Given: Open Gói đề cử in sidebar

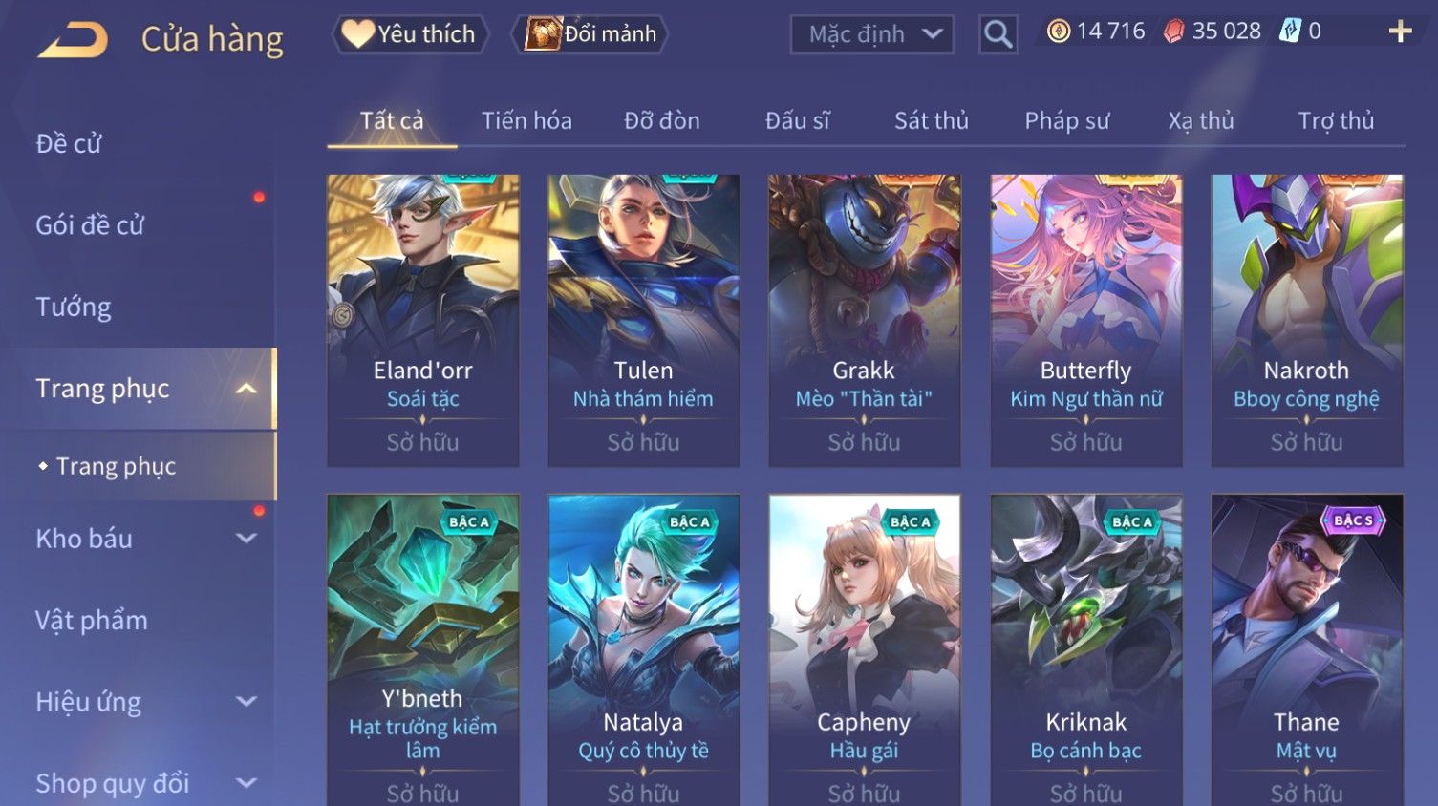Looking at the screenshot, I should pos(90,225).
